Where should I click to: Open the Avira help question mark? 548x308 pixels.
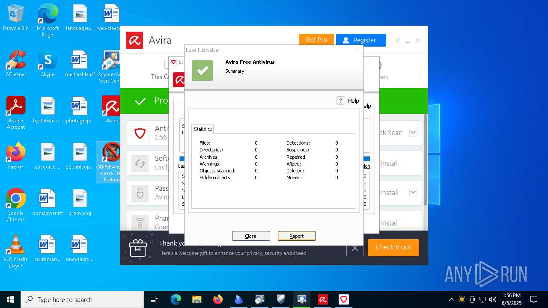point(397,40)
